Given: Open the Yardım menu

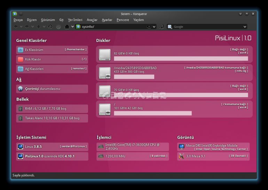Looking at the screenshot, I should coord(139,20).
